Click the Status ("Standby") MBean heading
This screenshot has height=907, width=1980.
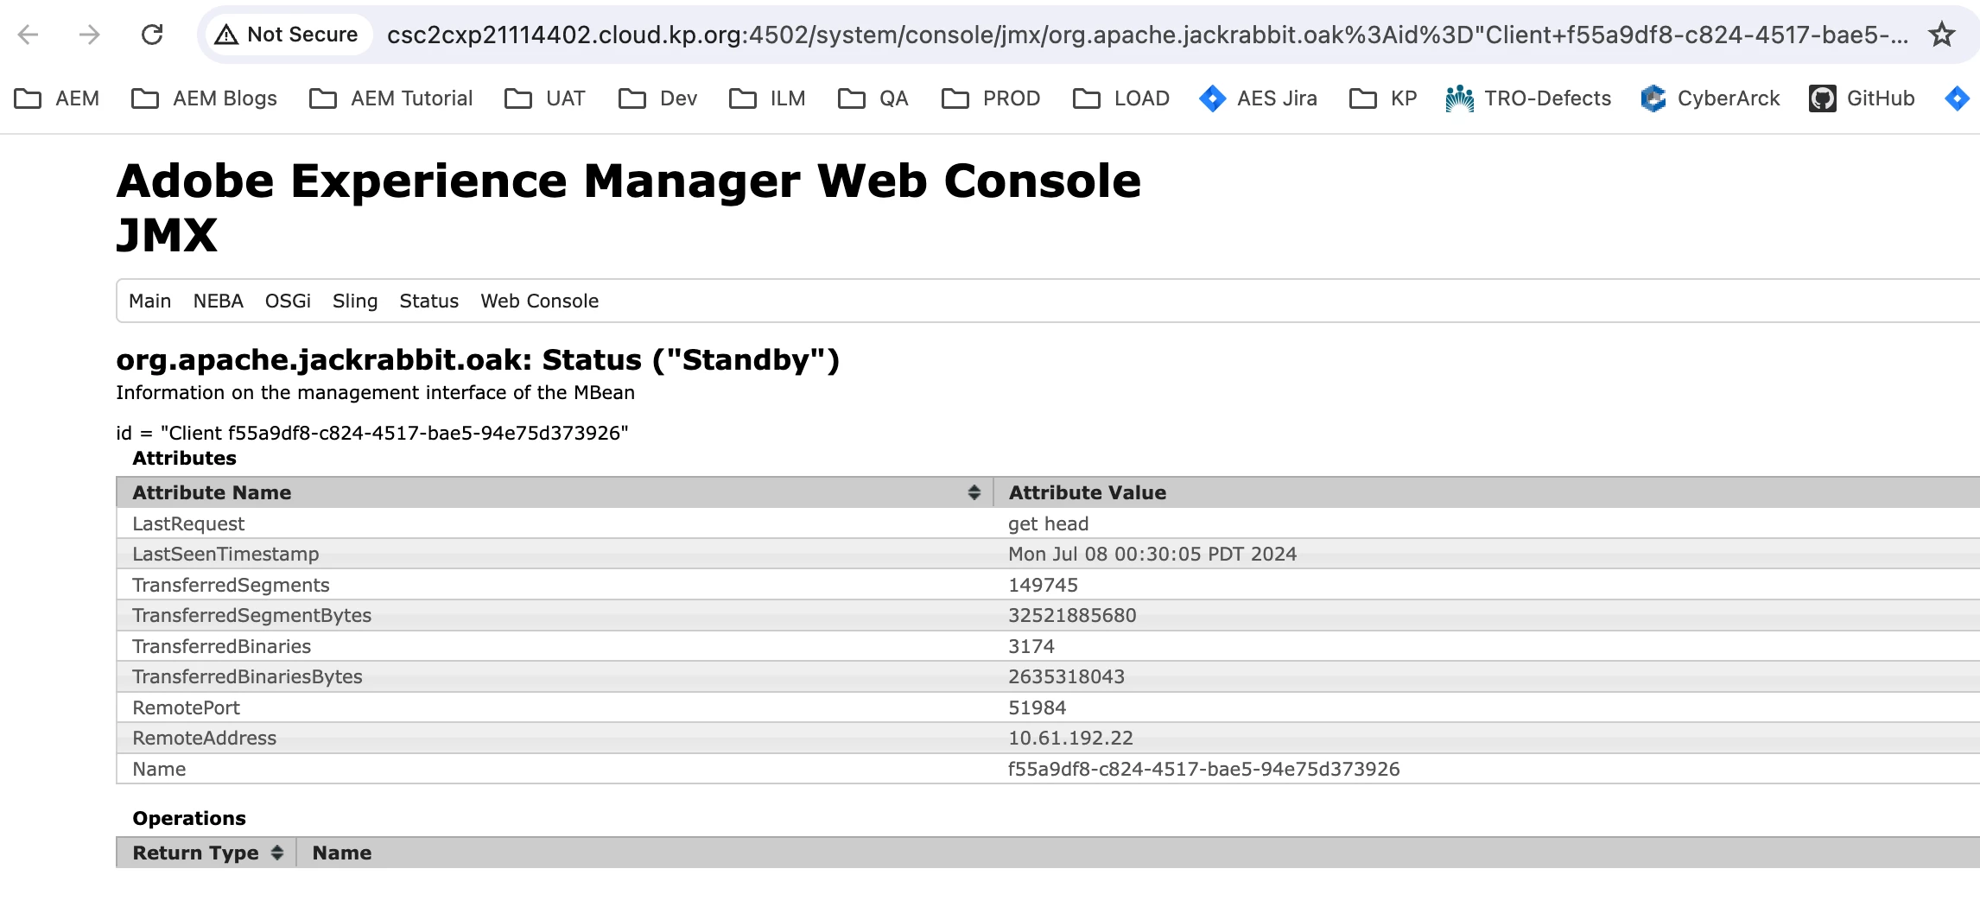(478, 359)
